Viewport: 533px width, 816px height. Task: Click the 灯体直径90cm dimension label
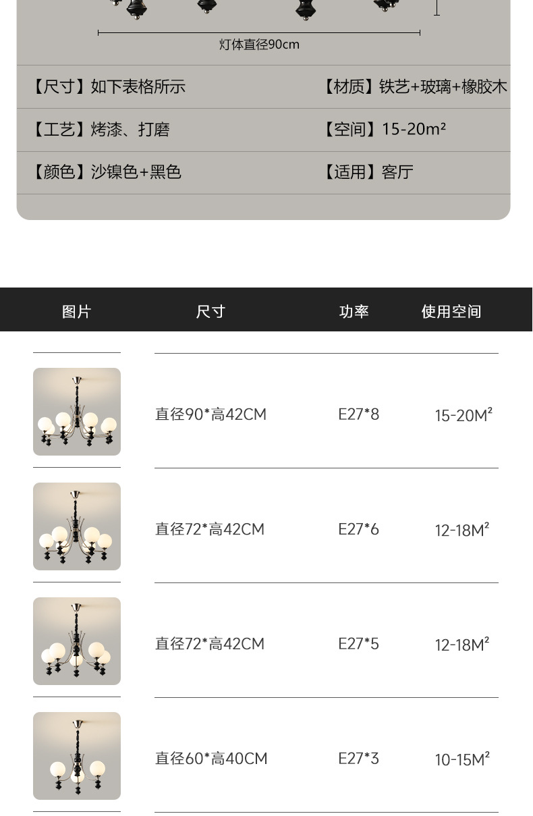(x=259, y=45)
